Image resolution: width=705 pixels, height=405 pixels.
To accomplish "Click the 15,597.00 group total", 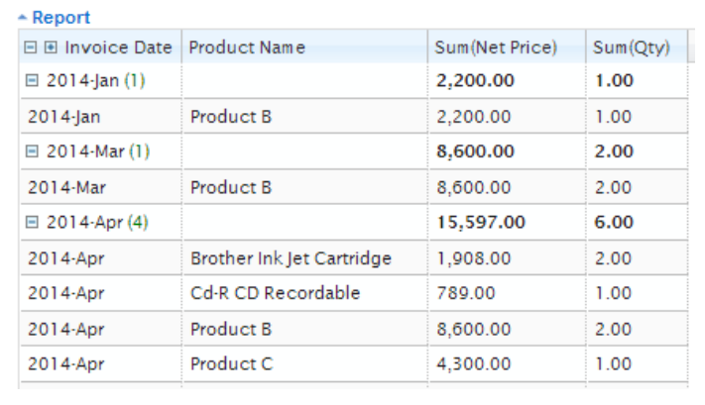I will (x=481, y=223).
